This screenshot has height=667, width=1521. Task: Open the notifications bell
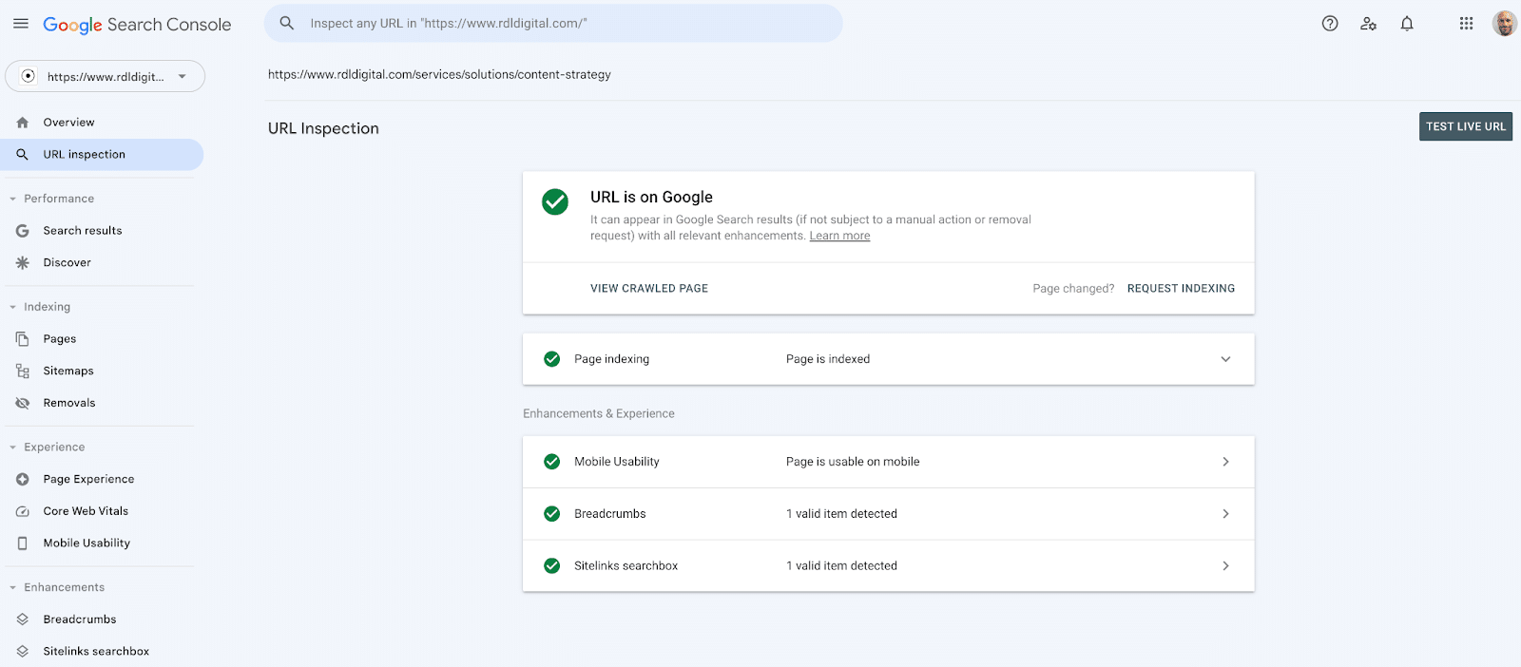pos(1407,24)
